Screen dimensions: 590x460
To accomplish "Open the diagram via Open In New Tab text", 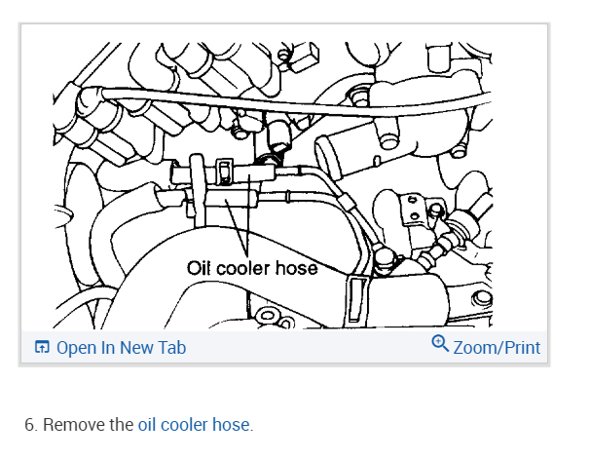I will point(121,347).
